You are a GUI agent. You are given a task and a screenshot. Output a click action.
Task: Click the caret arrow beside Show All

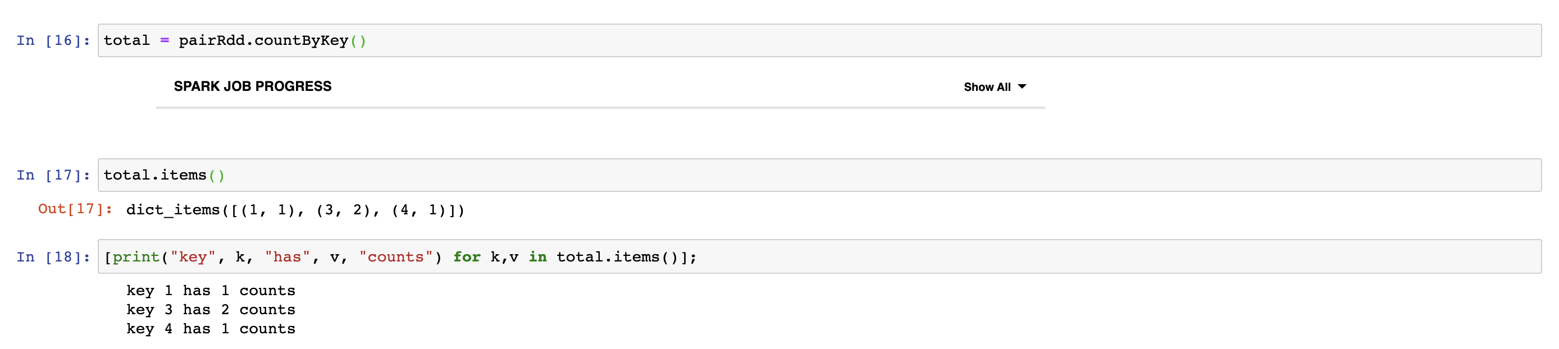(x=1022, y=86)
